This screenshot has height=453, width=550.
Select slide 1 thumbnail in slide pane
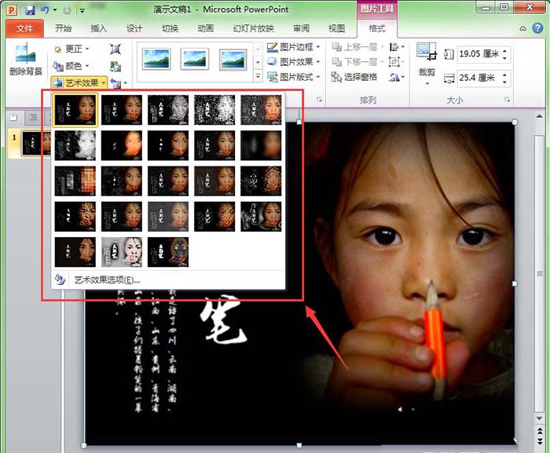[35, 144]
